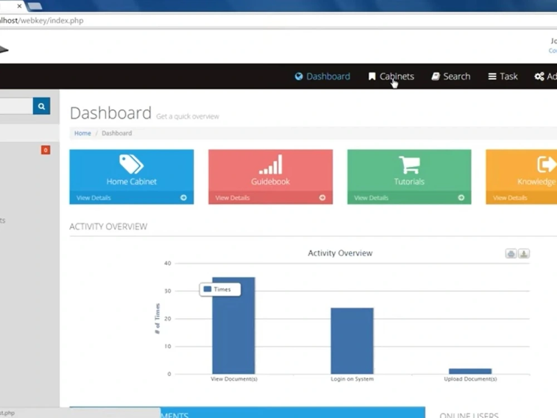This screenshot has height=418, width=557.
Task: Click arrow circle on Tutorials tile
Action: (461, 198)
